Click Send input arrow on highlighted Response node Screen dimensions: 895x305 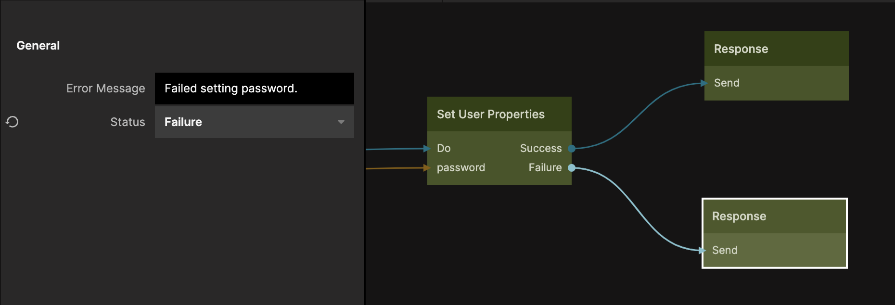702,250
